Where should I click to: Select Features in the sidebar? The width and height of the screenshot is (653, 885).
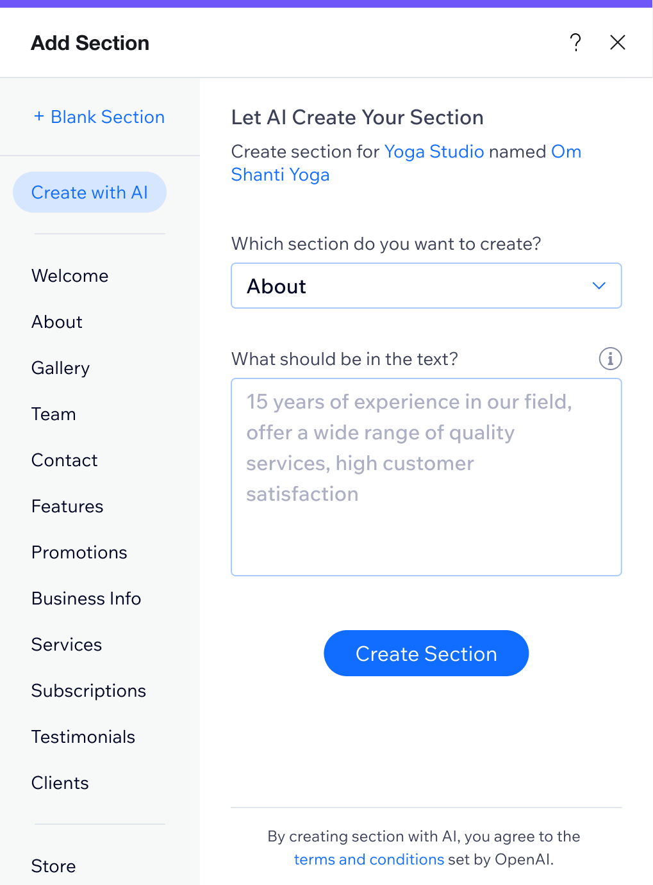[67, 506]
